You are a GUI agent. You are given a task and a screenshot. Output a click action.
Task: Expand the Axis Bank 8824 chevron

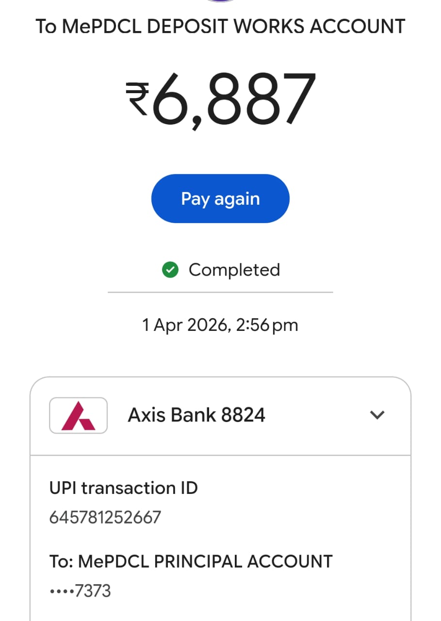pos(377,415)
